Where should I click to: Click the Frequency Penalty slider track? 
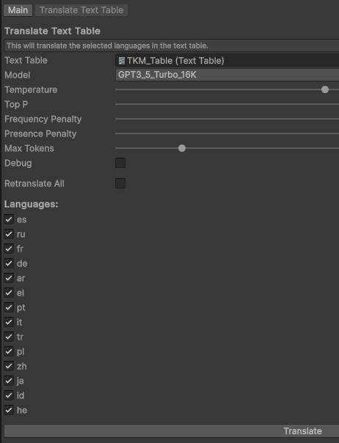tap(227, 119)
